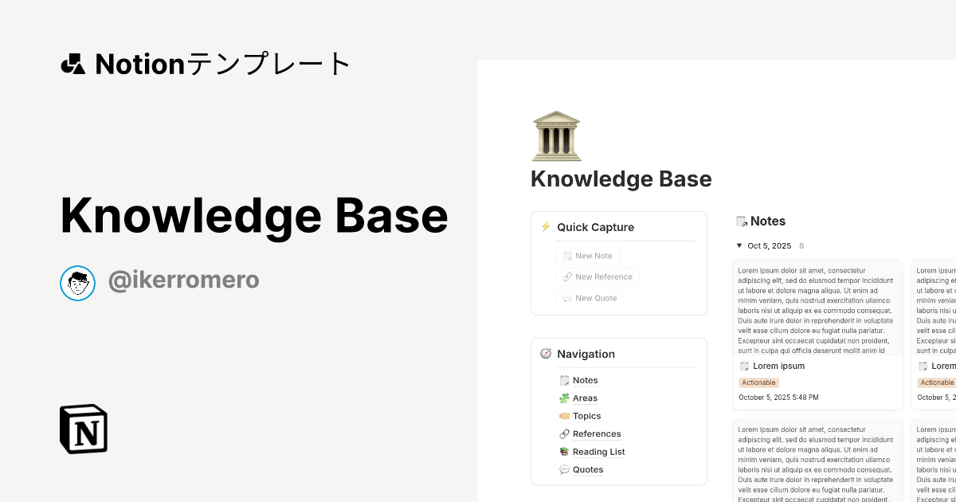Click the speech bubble icon beside Quotes

(564, 469)
